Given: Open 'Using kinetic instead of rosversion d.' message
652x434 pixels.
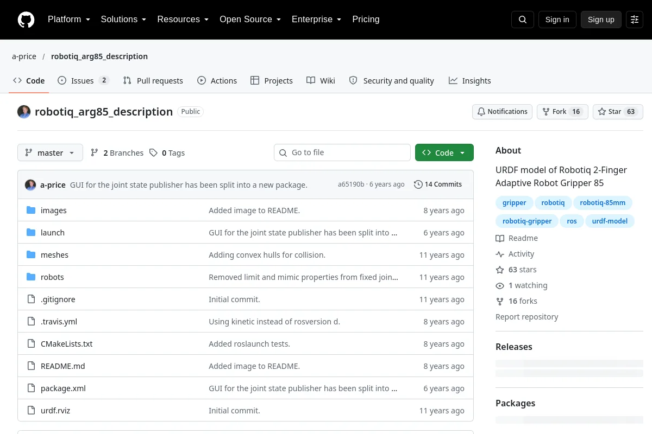Looking at the screenshot, I should click(x=274, y=322).
